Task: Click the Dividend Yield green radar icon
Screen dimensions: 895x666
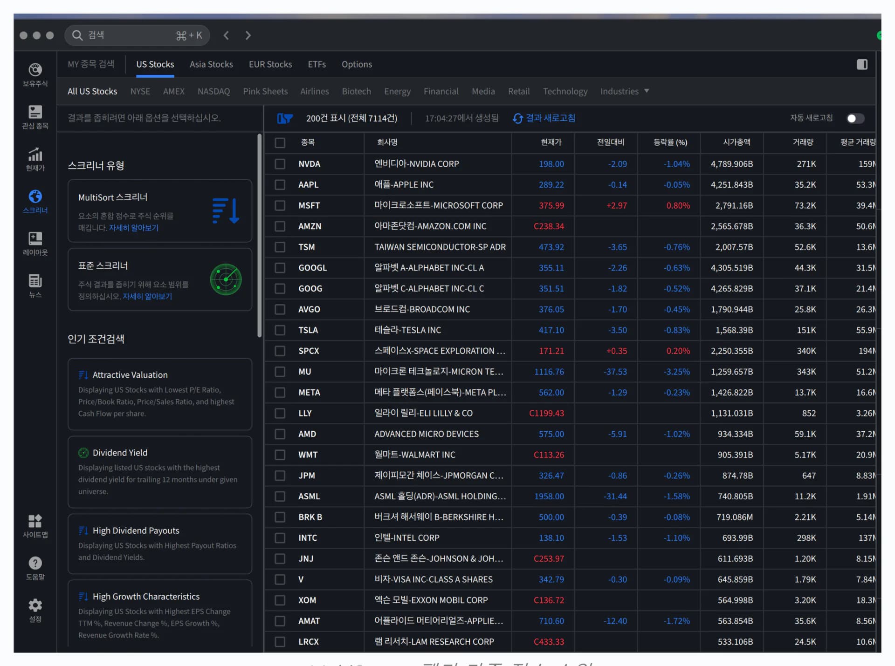Action: point(83,453)
